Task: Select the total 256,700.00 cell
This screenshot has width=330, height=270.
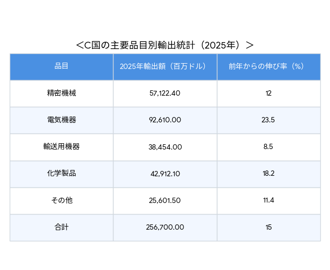Action: coord(165,227)
